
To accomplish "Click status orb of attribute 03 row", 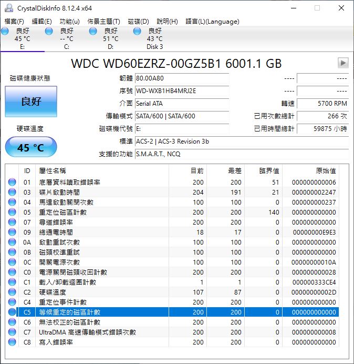I will (x=12, y=192).
